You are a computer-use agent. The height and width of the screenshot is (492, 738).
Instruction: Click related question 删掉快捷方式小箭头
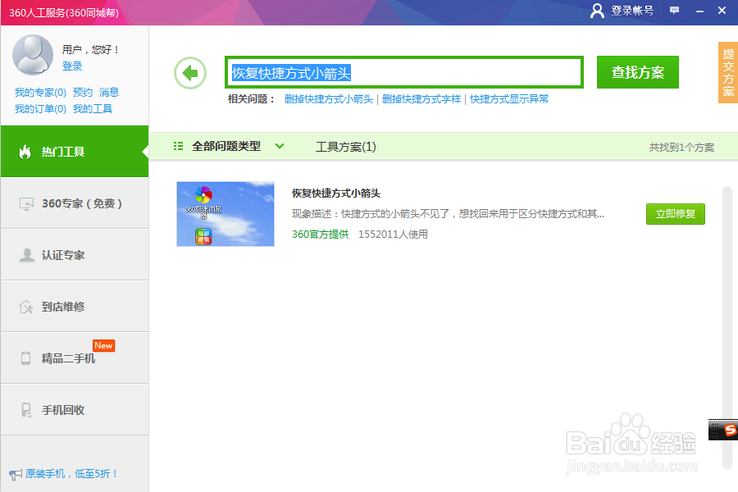329,99
